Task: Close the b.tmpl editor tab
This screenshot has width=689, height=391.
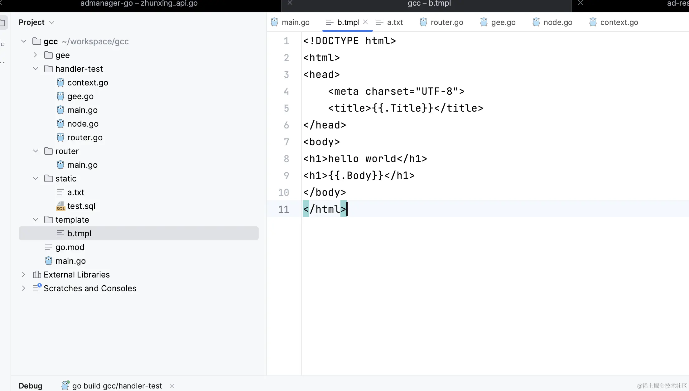Action: (366, 22)
